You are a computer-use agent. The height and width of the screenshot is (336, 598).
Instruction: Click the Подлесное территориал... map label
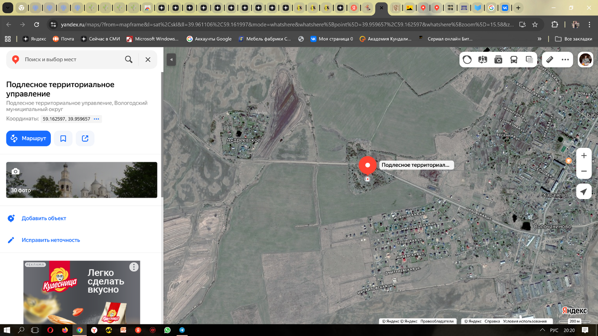(x=416, y=165)
